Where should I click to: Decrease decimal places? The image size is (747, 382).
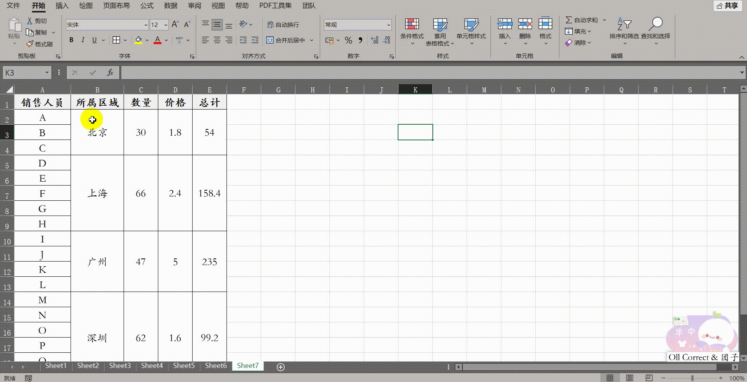[x=387, y=40]
